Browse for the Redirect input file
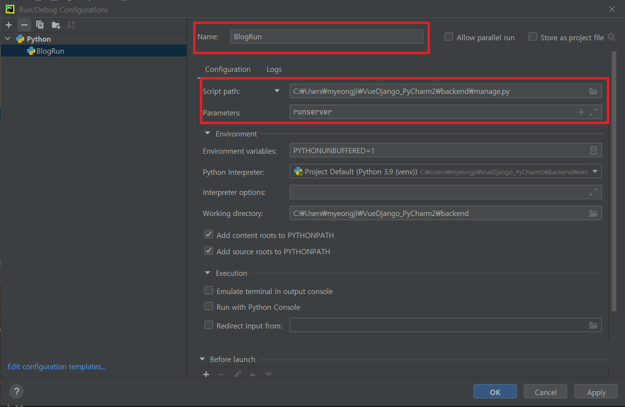Screen dimensions: 625x407 (x=593, y=326)
